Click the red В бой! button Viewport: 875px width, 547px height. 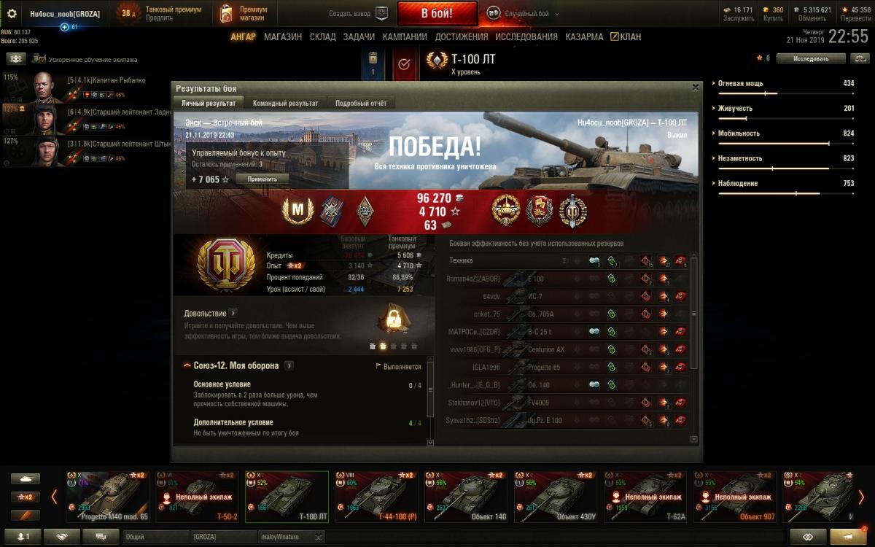(x=437, y=13)
